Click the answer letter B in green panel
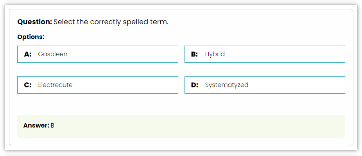Viewport: 362px width, 156px height. coord(52,126)
